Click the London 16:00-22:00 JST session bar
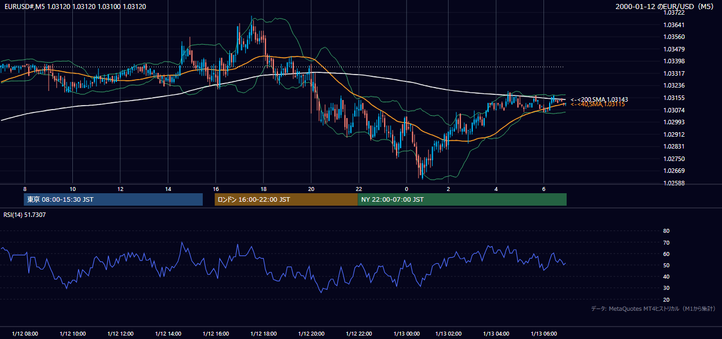The width and height of the screenshot is (722, 339). pyautogui.click(x=286, y=199)
